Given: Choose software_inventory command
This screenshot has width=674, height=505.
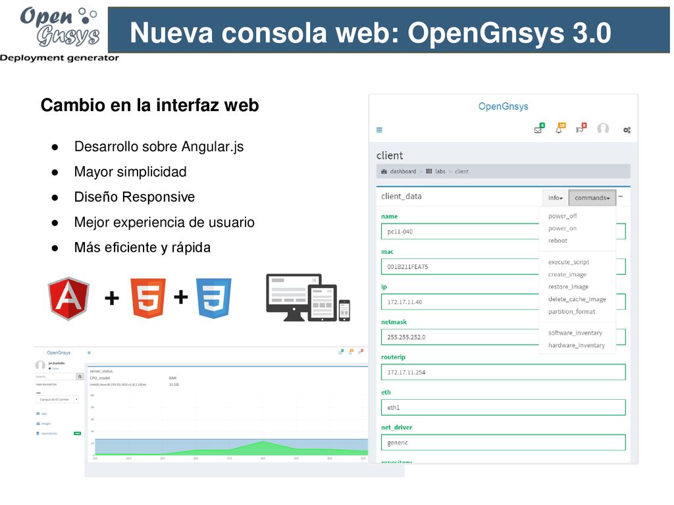Looking at the screenshot, I should pos(575,333).
